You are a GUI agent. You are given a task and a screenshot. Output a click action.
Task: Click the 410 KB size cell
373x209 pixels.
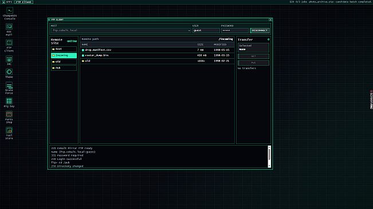tap(202, 55)
